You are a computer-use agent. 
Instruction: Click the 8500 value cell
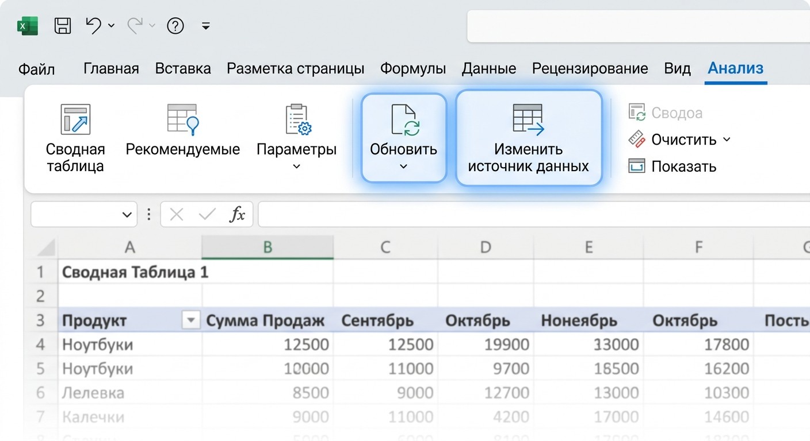268,393
